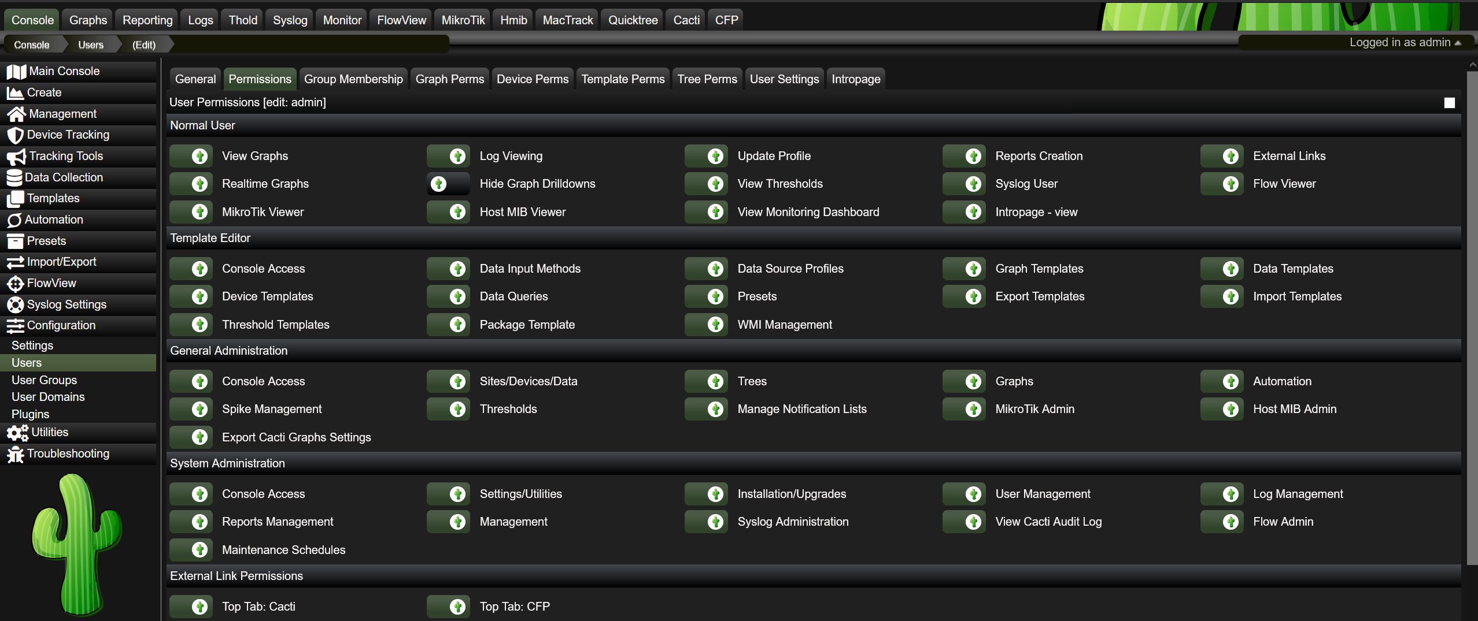Image resolution: width=1478 pixels, height=621 pixels.
Task: Go to the Syslog top tab
Action: point(290,20)
